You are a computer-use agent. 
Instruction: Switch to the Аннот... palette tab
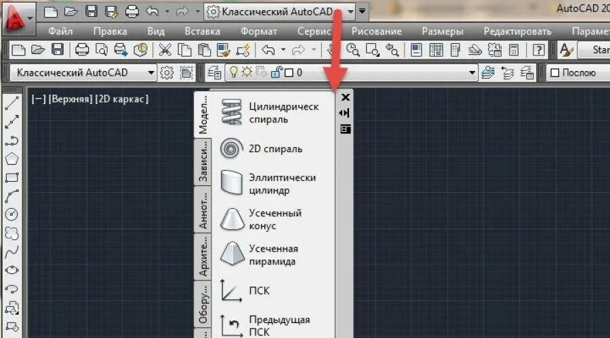coord(203,210)
